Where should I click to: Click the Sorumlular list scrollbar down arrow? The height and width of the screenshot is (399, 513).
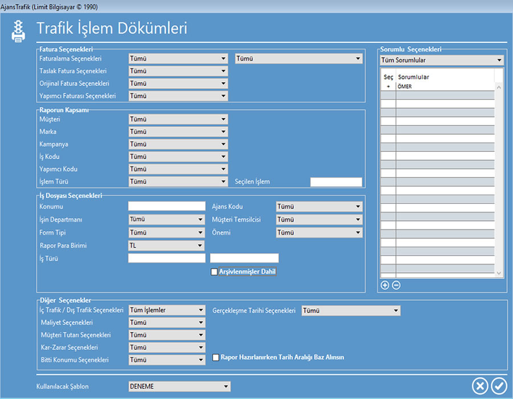click(x=499, y=274)
